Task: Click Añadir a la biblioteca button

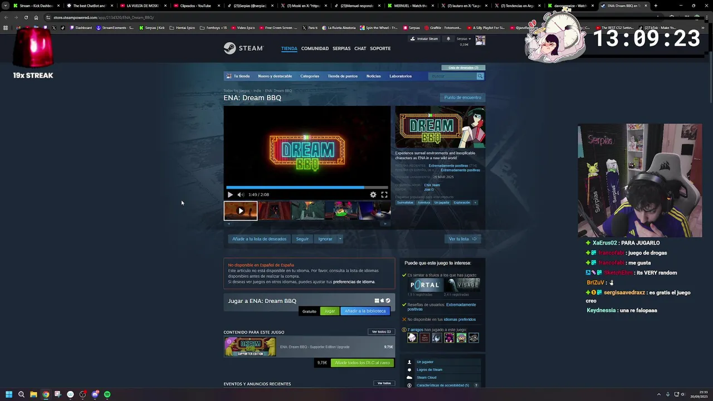Action: [x=365, y=311]
